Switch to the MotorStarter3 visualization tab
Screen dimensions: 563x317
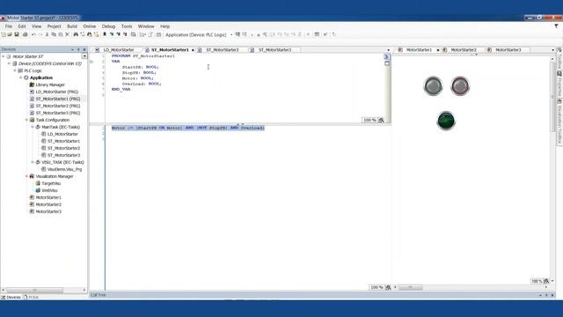click(x=508, y=50)
